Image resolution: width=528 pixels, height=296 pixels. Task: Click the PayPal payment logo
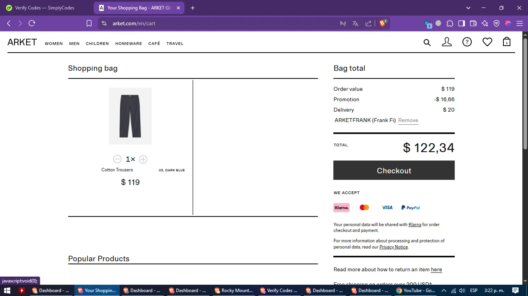[410, 208]
